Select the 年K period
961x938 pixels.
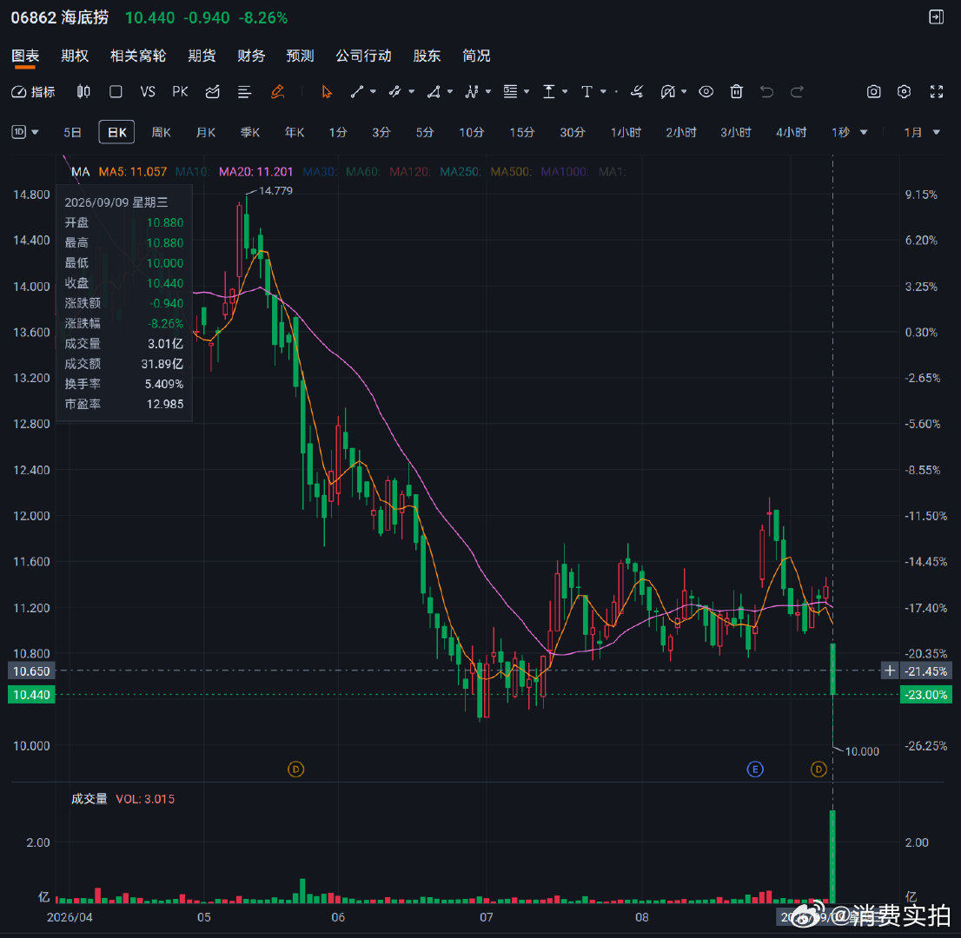295,132
